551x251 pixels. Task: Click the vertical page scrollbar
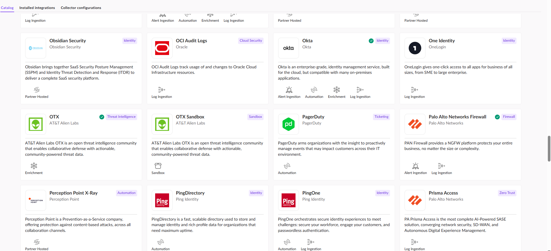point(549,149)
